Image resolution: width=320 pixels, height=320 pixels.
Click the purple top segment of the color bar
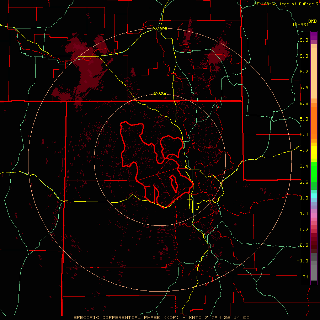coord(314,36)
